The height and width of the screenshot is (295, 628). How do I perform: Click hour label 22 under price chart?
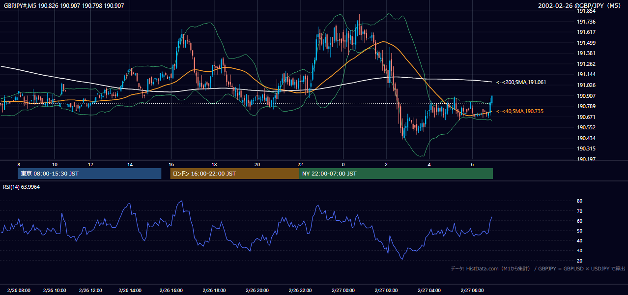(x=300, y=164)
